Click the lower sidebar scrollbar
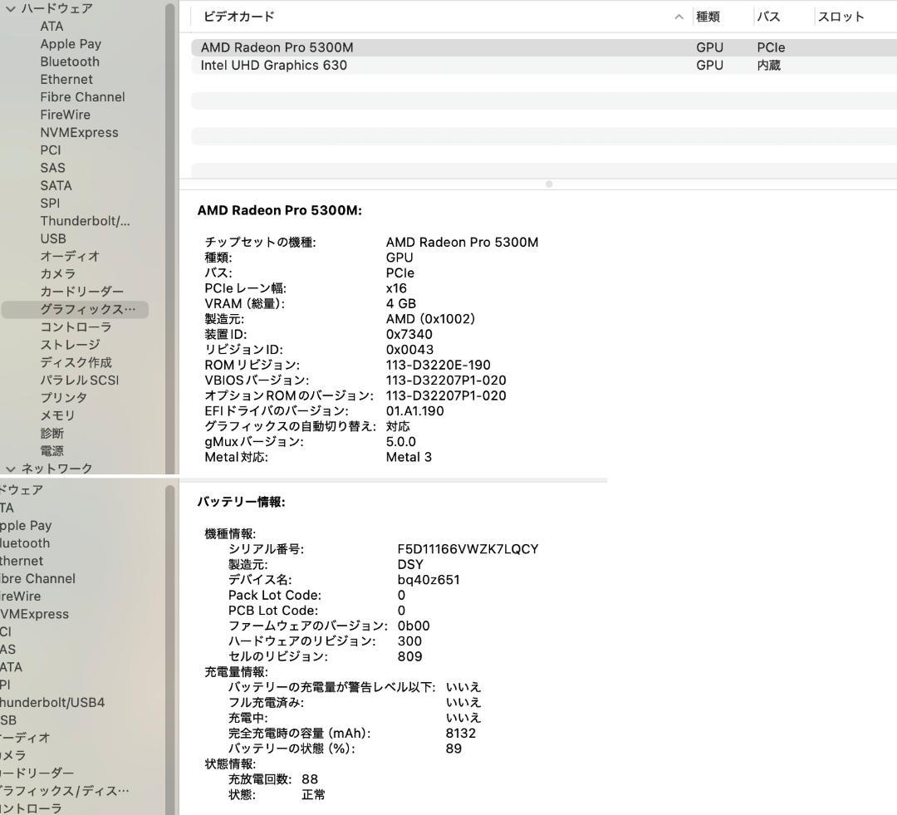The height and width of the screenshot is (815, 897). (169, 650)
